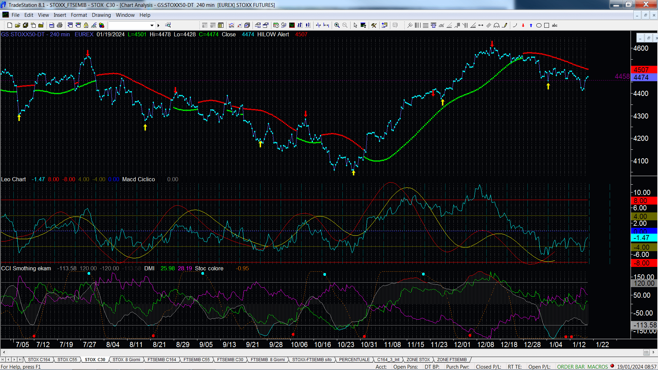Switch to the STOX 8 Giorni tab

click(x=126, y=360)
